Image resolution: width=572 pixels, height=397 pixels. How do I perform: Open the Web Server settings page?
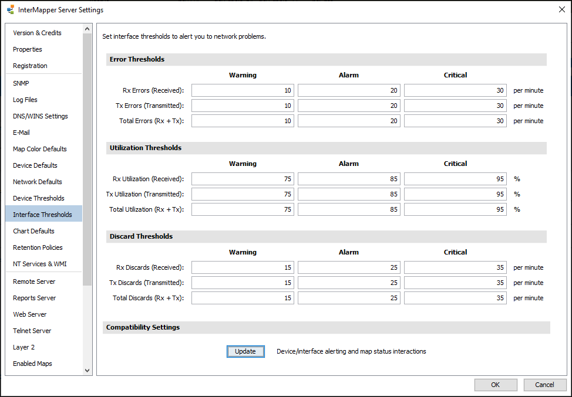[29, 314]
